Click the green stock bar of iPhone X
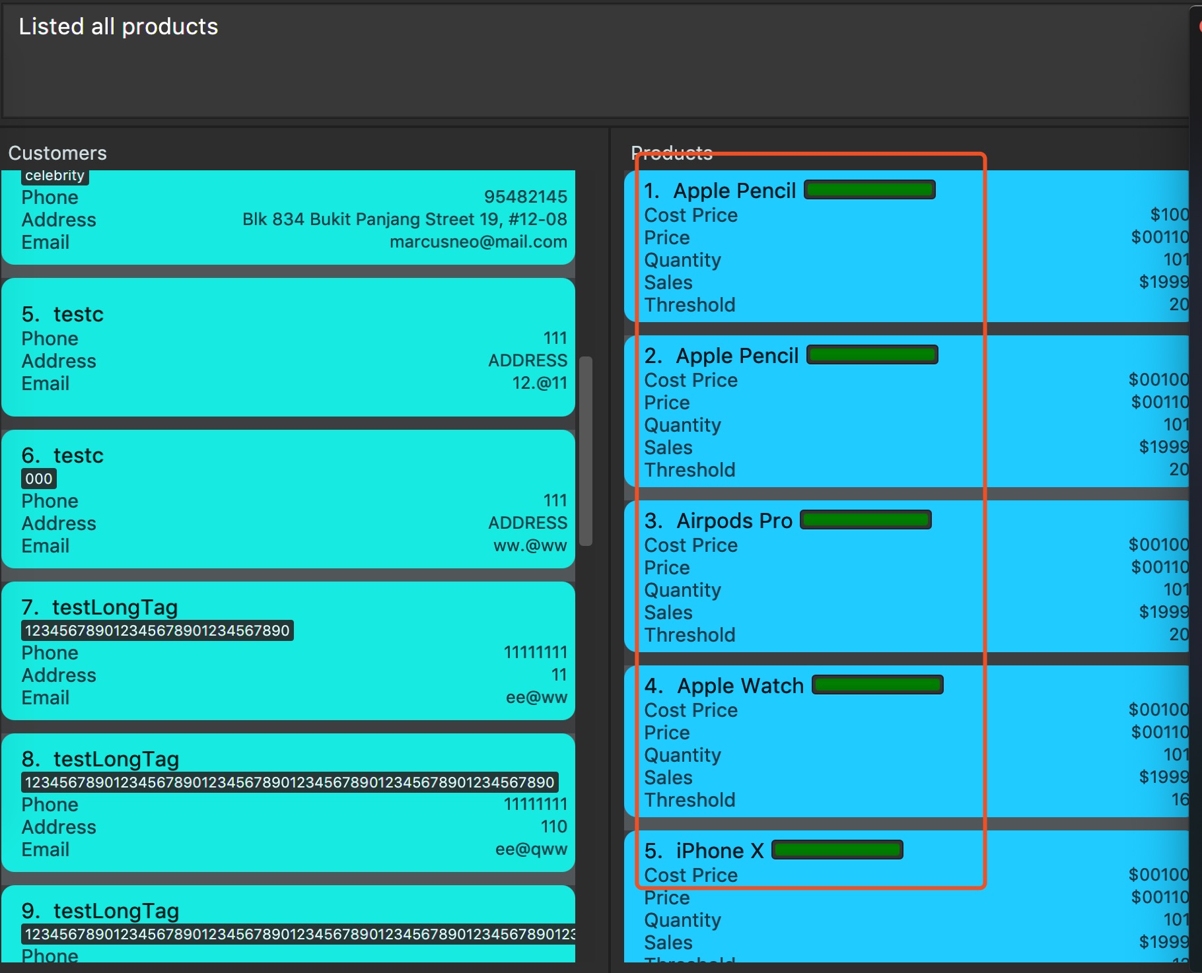This screenshot has height=973, width=1202. tap(837, 850)
